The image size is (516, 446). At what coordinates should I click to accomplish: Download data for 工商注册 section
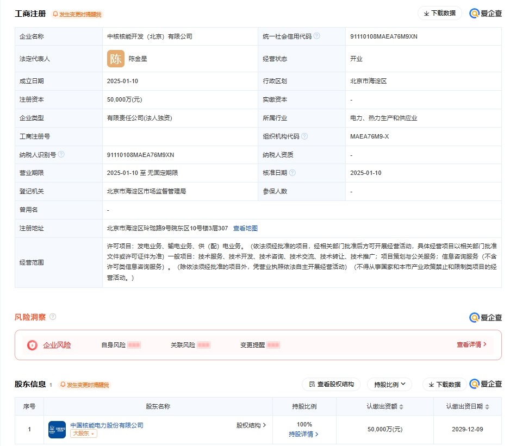[439, 13]
